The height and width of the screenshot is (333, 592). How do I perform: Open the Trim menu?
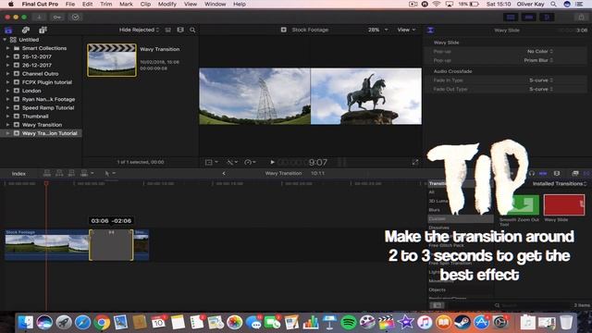[105, 4]
